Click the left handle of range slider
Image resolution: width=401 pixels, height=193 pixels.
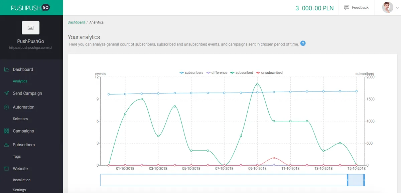point(348,180)
